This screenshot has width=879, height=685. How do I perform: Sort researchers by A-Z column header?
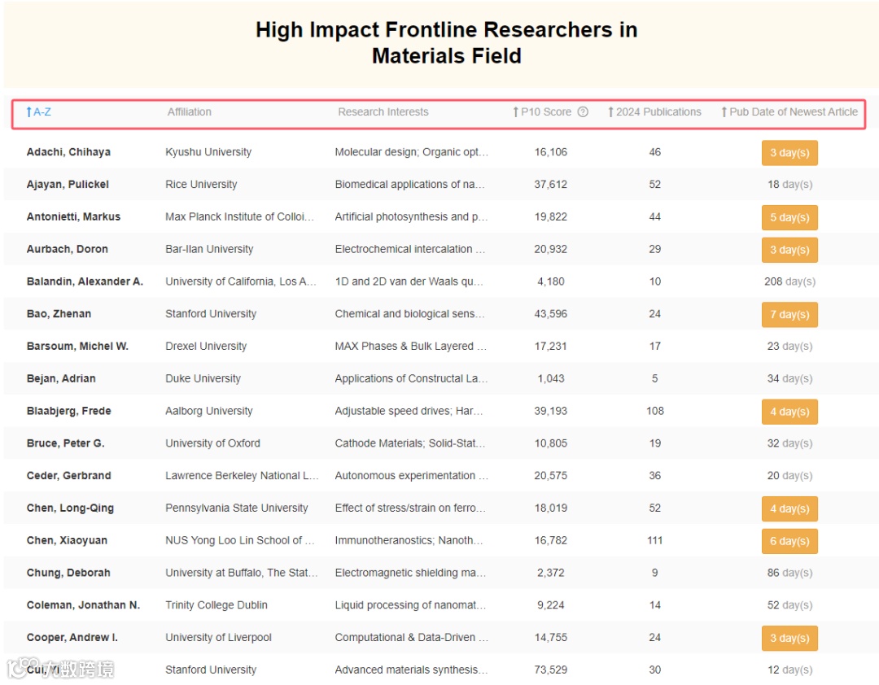[39, 112]
